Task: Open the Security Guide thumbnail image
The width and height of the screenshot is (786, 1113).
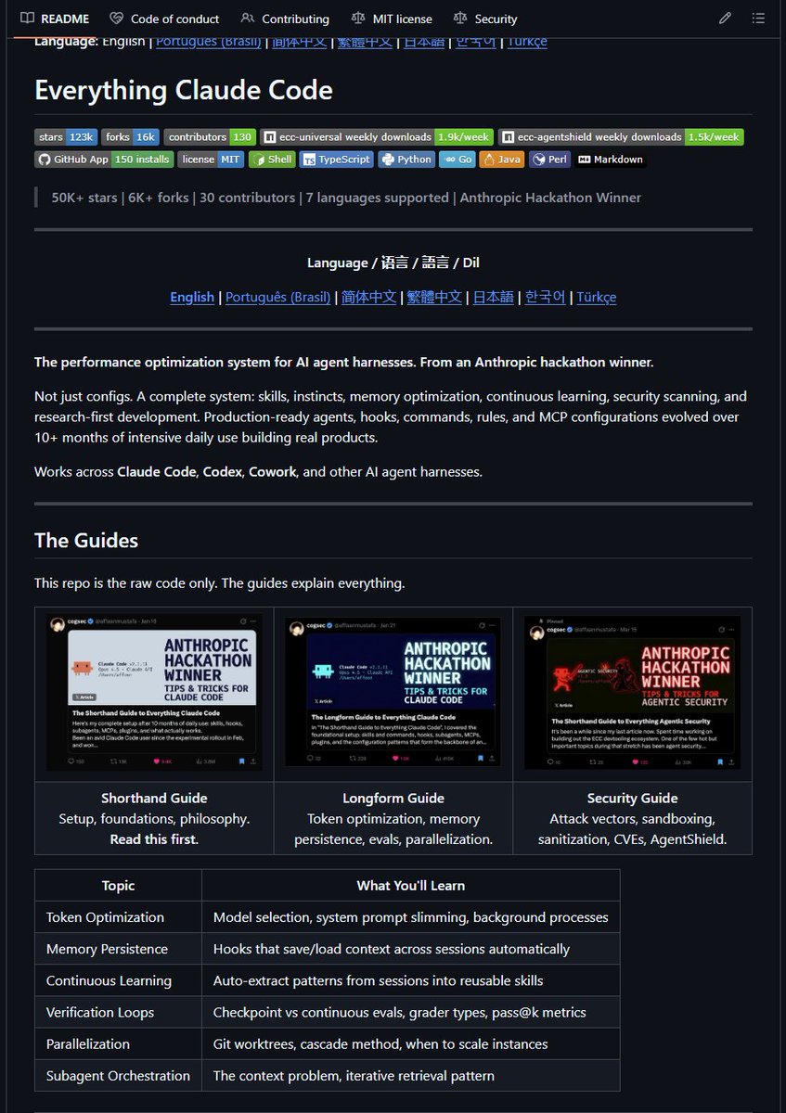Action: pyautogui.click(x=632, y=692)
